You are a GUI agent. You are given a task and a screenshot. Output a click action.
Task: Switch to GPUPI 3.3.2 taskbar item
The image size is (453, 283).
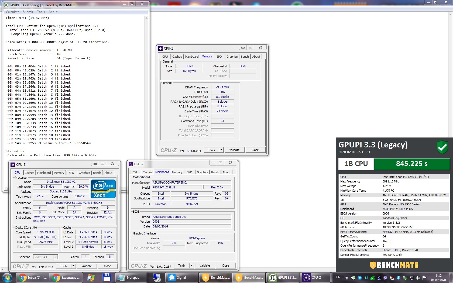coord(282,278)
